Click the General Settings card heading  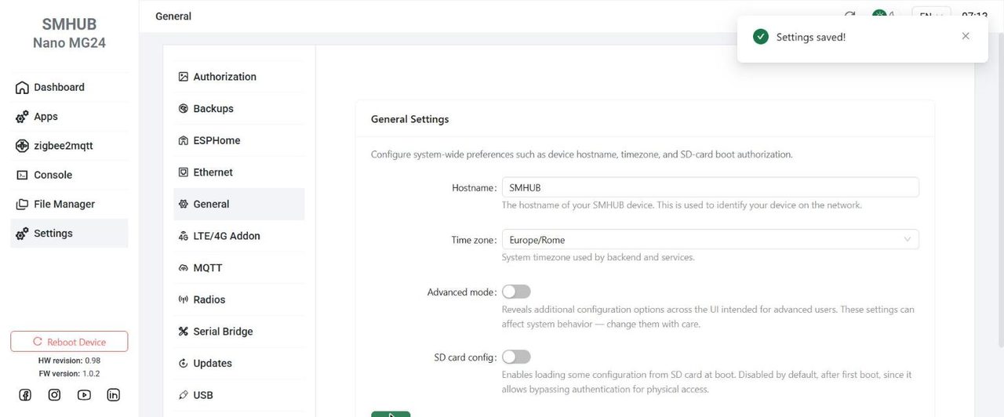[409, 119]
